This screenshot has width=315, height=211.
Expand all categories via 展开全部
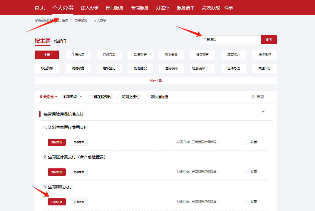(155, 81)
